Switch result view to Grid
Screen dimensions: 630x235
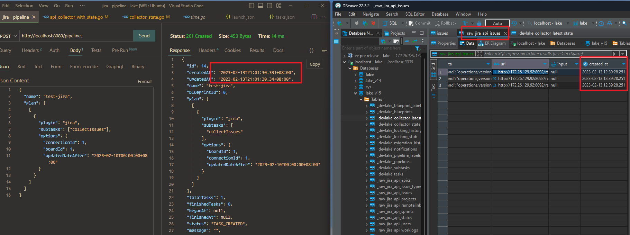pos(433,69)
